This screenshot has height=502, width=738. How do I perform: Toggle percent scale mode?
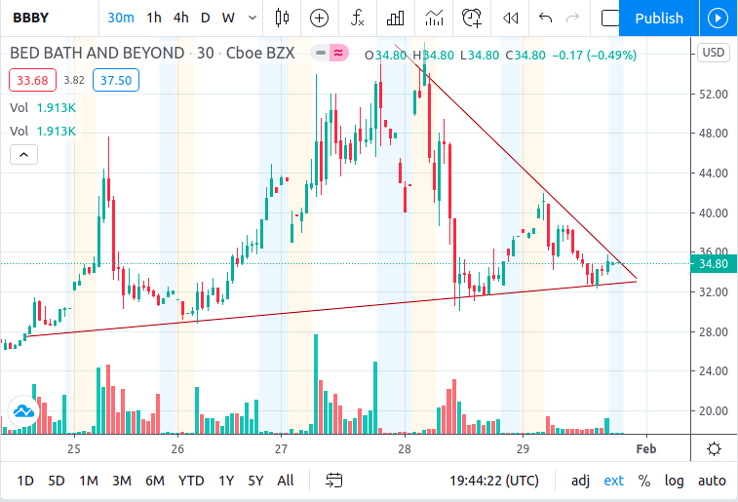(x=644, y=481)
